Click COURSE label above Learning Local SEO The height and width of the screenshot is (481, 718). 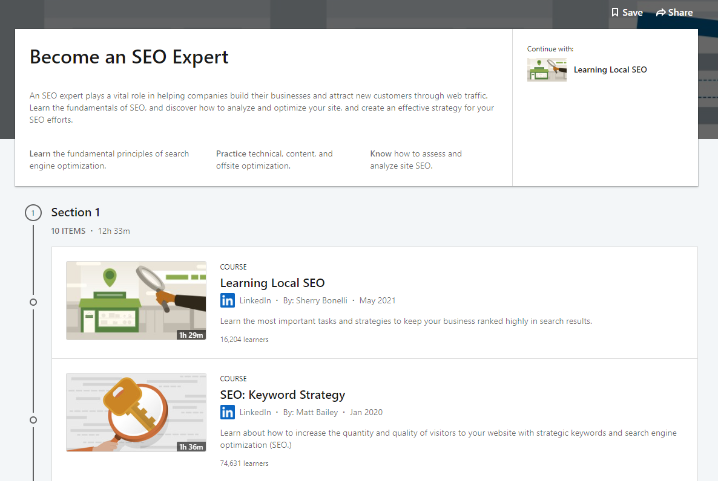(233, 266)
